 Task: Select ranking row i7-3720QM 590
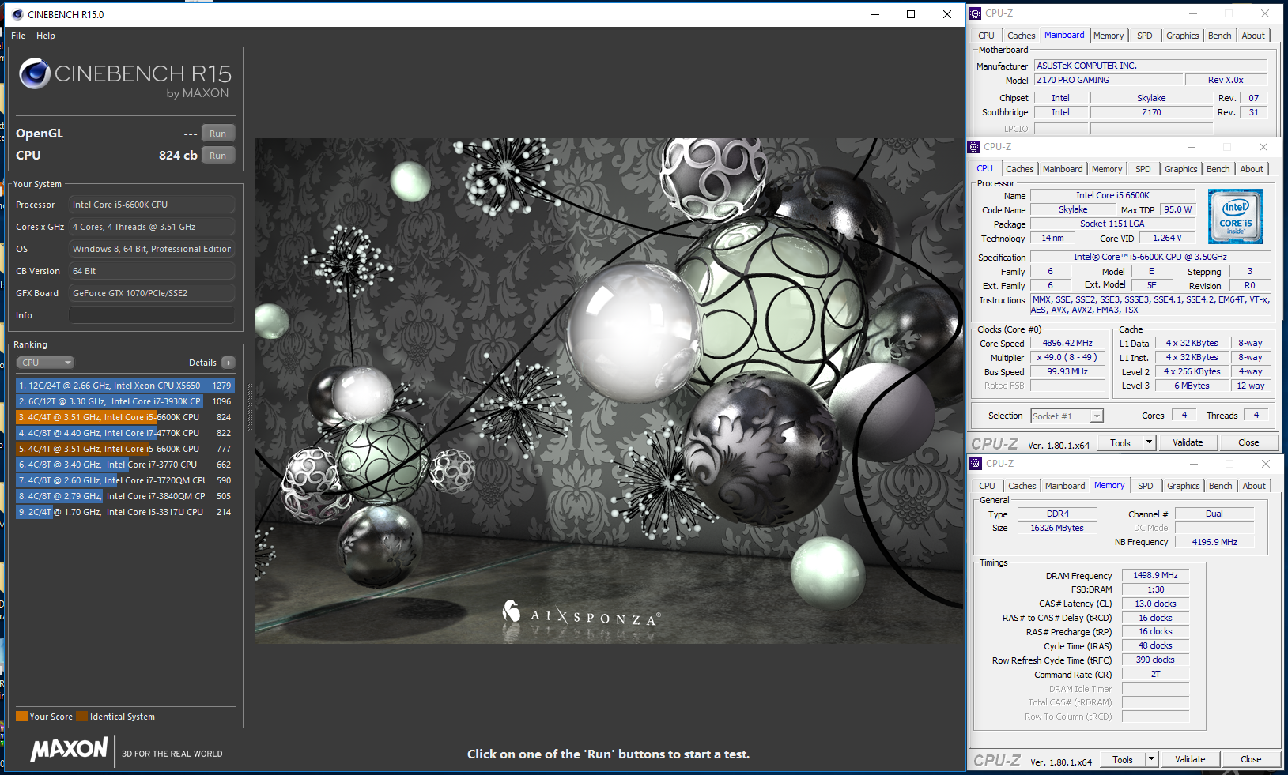[125, 480]
